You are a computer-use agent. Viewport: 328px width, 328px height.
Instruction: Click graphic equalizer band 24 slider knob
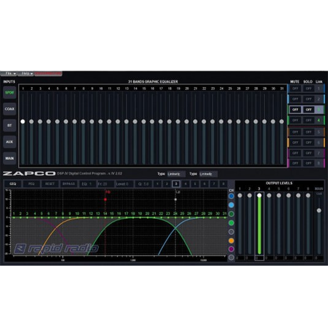click(x=221, y=121)
